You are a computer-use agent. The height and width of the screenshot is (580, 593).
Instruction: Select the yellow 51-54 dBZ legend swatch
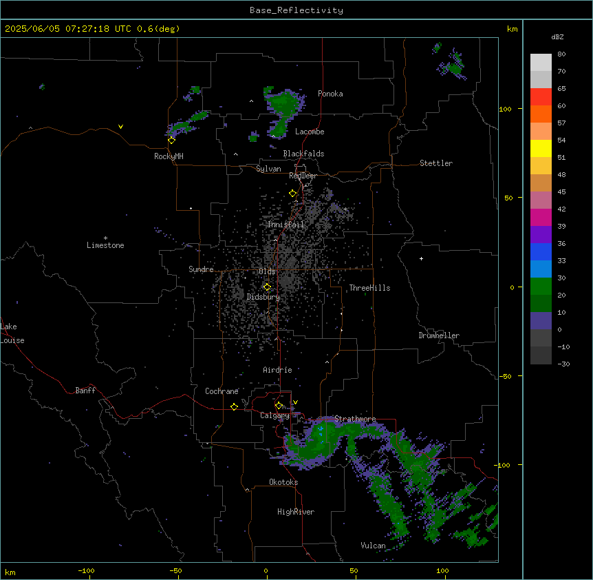[541, 148]
